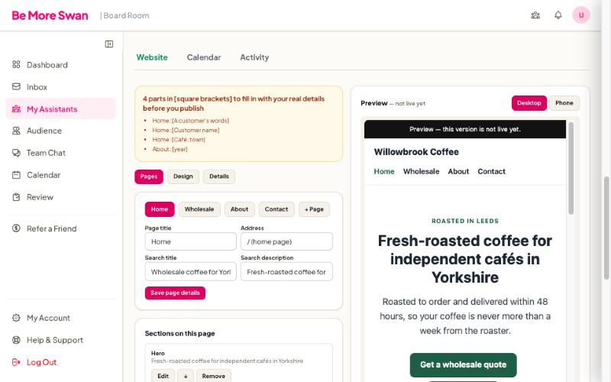Click Willowbrook Coffee title in preview
This screenshot has height=382, width=611.
416,152
